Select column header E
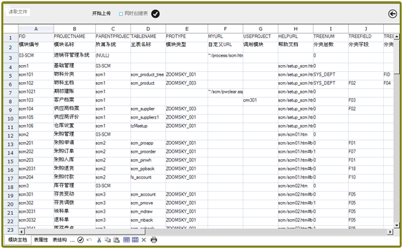This screenshot has width=403, height=249. [x=187, y=29]
